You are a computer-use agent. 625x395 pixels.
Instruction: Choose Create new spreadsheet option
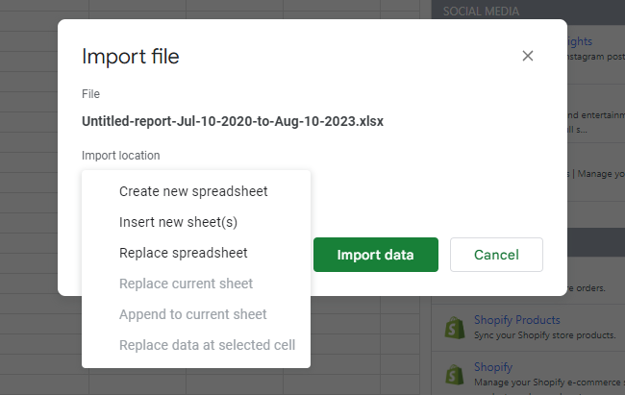pyautogui.click(x=193, y=191)
